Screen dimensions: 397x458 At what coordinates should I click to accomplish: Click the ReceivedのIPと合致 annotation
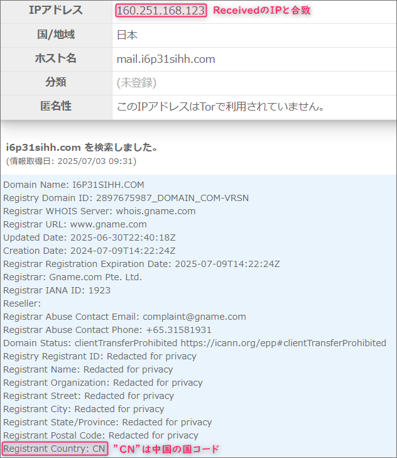point(262,11)
